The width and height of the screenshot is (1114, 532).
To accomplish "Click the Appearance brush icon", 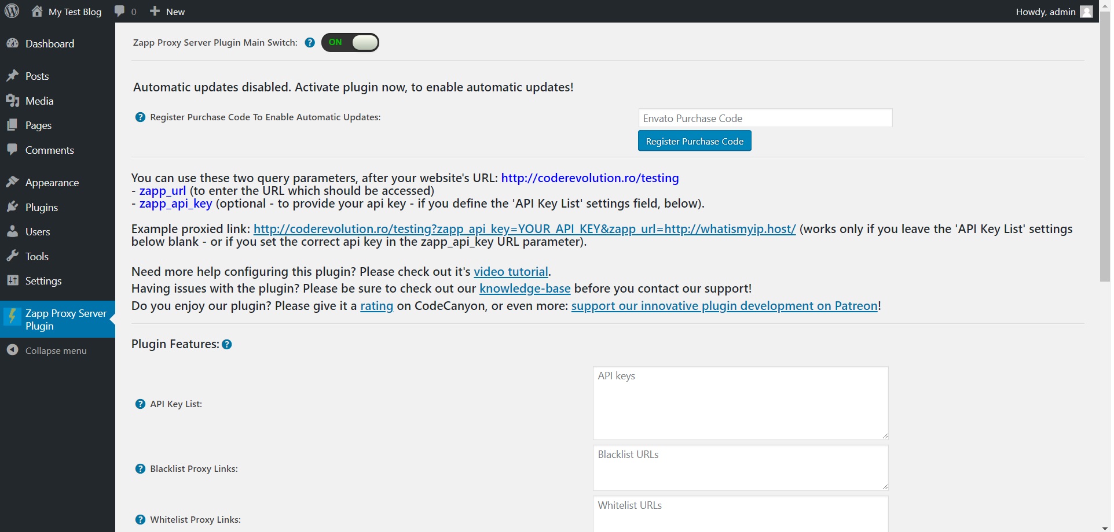I will [x=12, y=182].
